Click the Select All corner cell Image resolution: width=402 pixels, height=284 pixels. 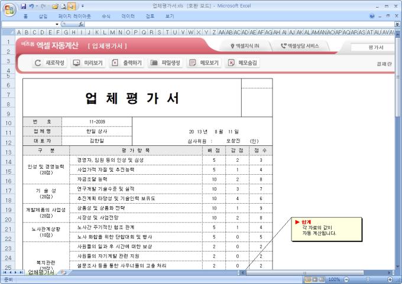[x=8, y=32]
